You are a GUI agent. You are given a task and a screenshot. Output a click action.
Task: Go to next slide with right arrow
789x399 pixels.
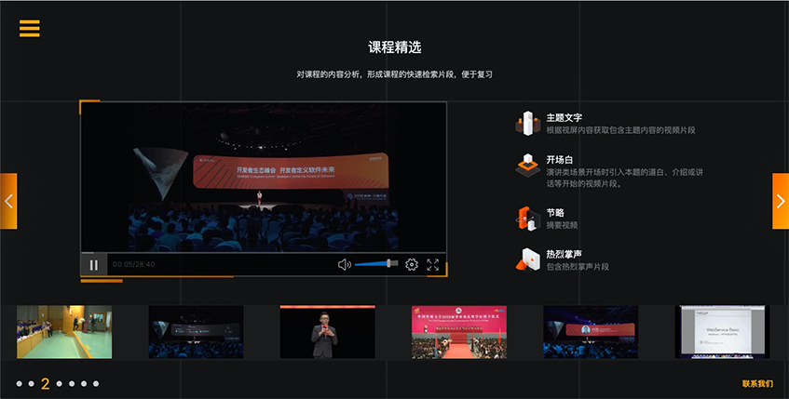pyautogui.click(x=780, y=201)
